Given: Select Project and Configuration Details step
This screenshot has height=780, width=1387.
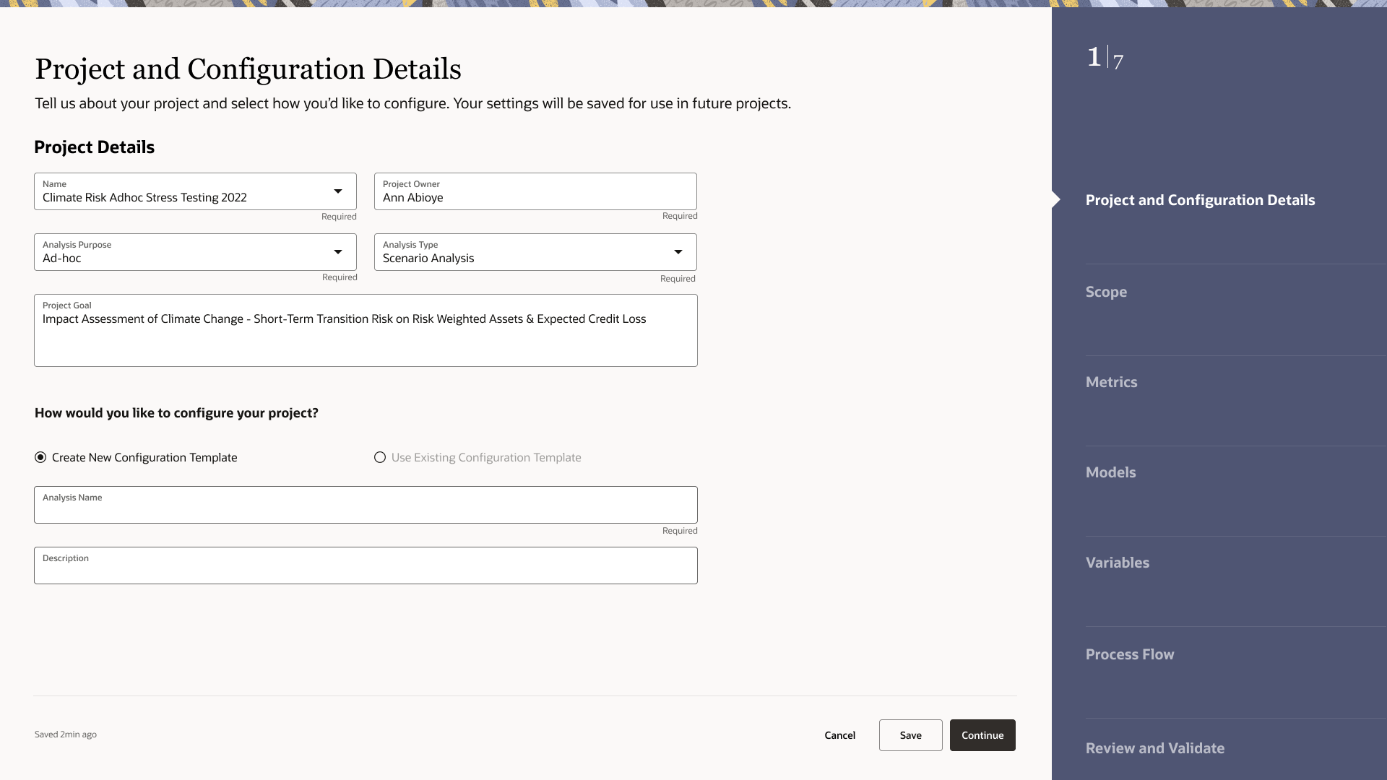Looking at the screenshot, I should pyautogui.click(x=1200, y=200).
